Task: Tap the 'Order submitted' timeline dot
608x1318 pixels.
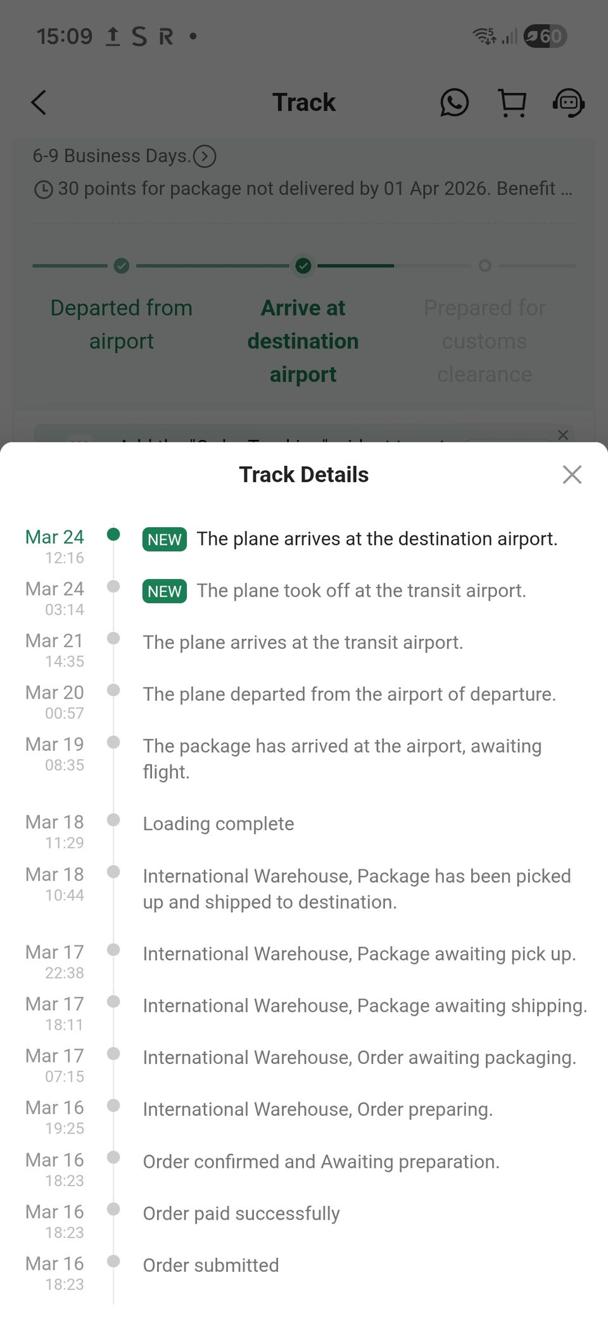Action: (113, 1261)
